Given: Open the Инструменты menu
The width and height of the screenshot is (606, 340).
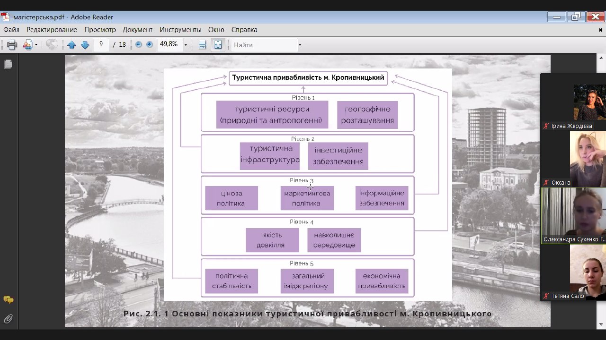Looking at the screenshot, I should 180,29.
